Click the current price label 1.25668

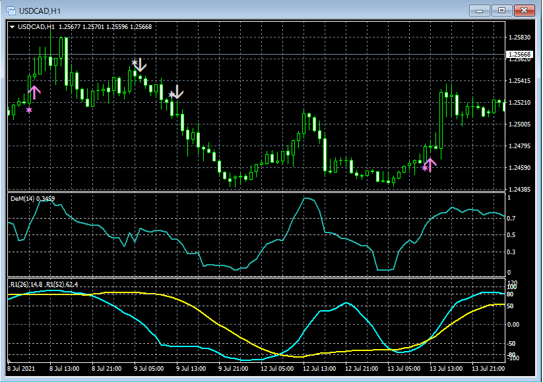click(519, 54)
